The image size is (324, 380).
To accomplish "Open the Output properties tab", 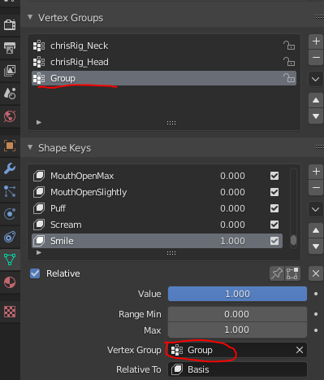I will coord(10,48).
